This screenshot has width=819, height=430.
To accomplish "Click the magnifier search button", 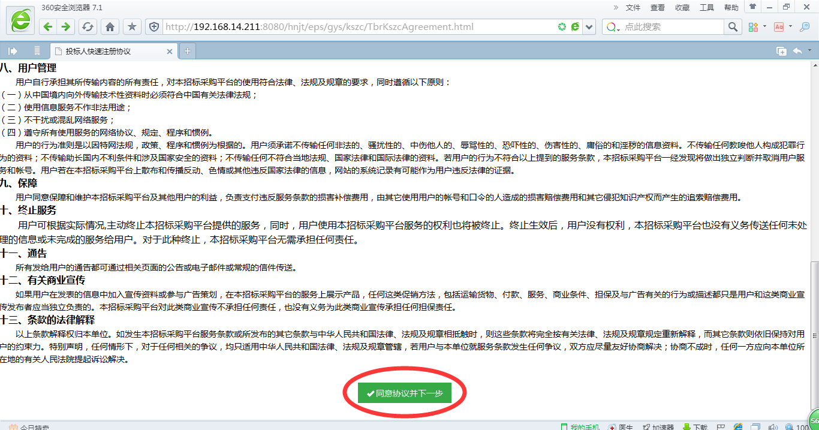I will pyautogui.click(x=733, y=27).
